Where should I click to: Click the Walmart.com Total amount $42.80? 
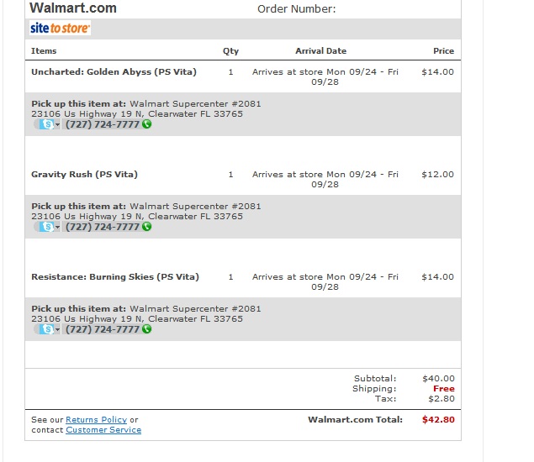click(438, 419)
